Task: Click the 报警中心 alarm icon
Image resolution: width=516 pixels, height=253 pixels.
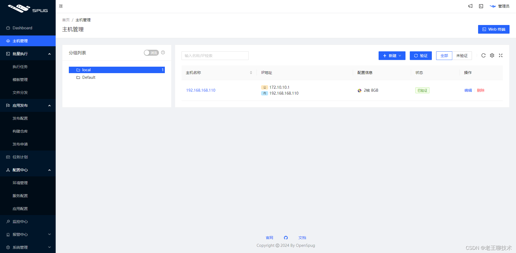Action: coord(8,234)
